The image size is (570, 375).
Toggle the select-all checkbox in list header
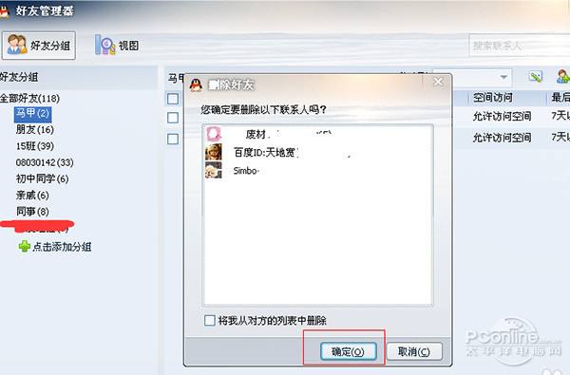[173, 99]
